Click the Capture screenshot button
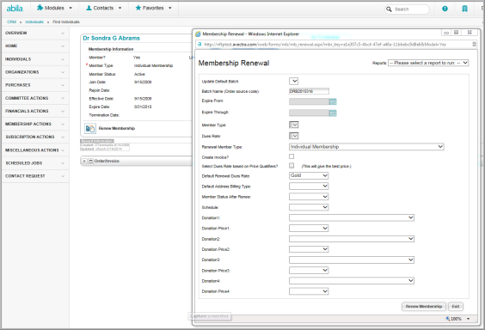This screenshot has height=330, width=485. [x=210, y=316]
